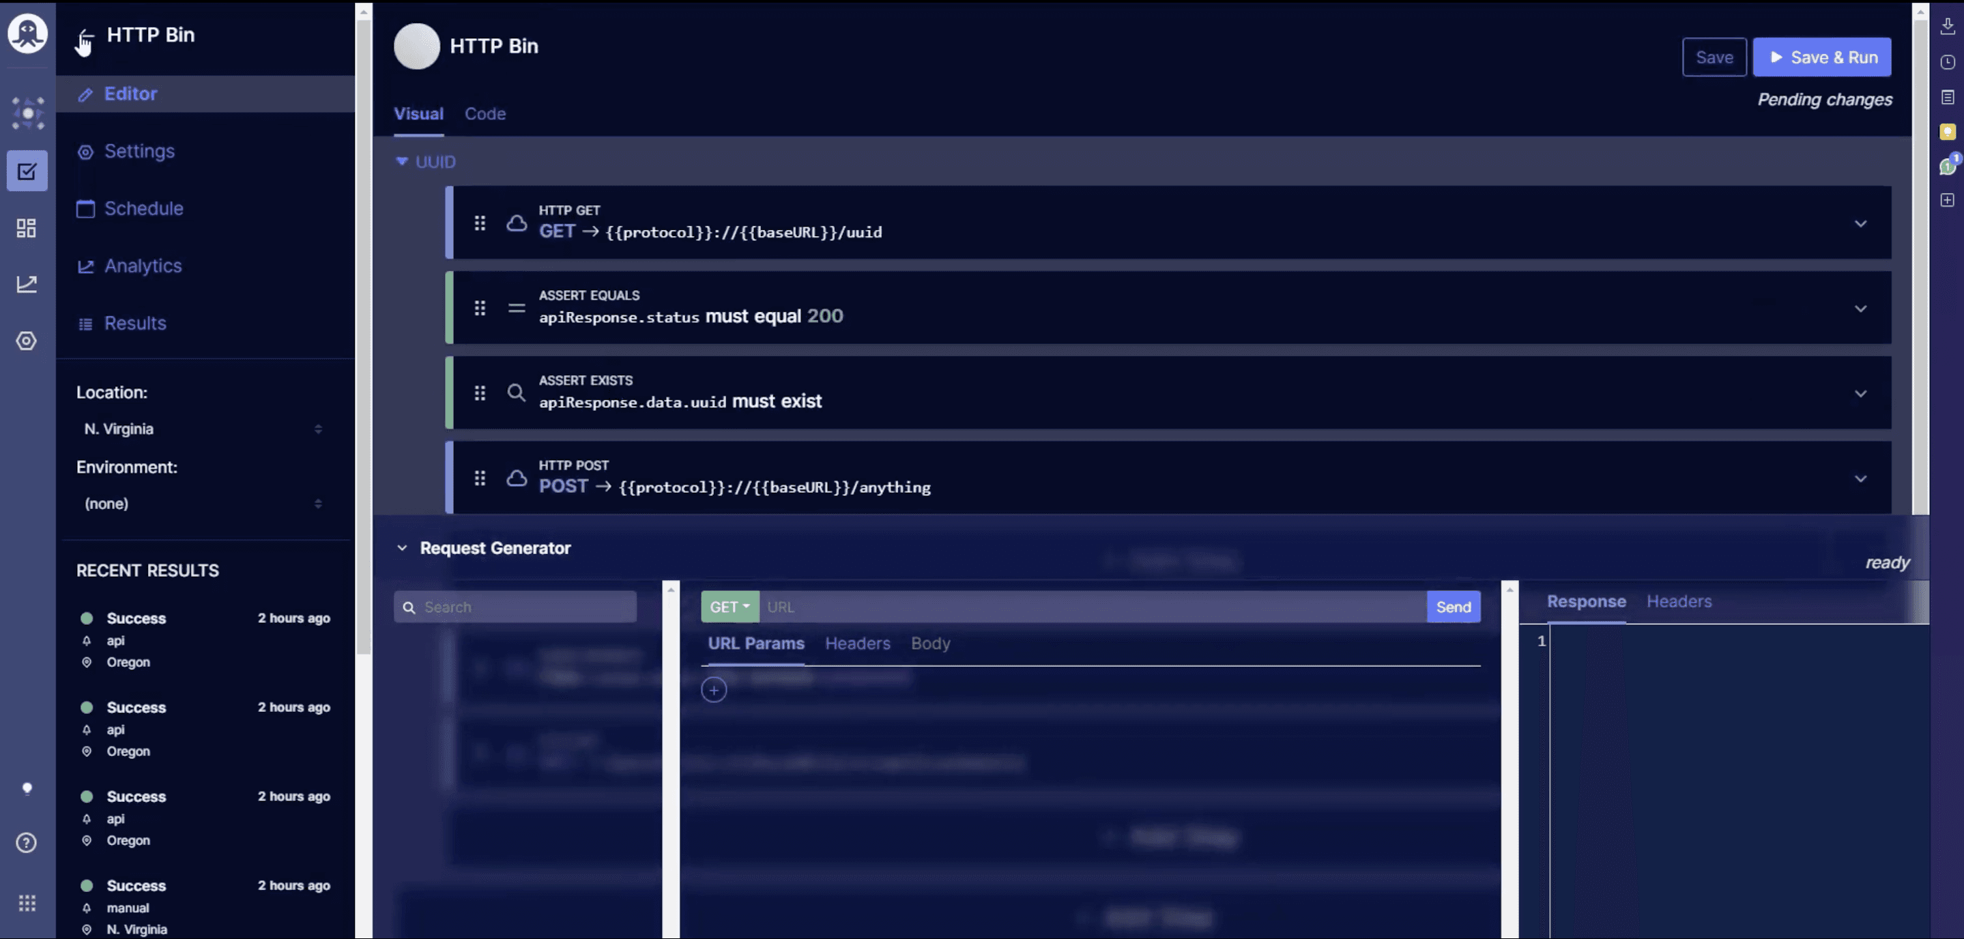Open the grid tiles icon in left rail
1964x939 pixels.
pos(27,228)
